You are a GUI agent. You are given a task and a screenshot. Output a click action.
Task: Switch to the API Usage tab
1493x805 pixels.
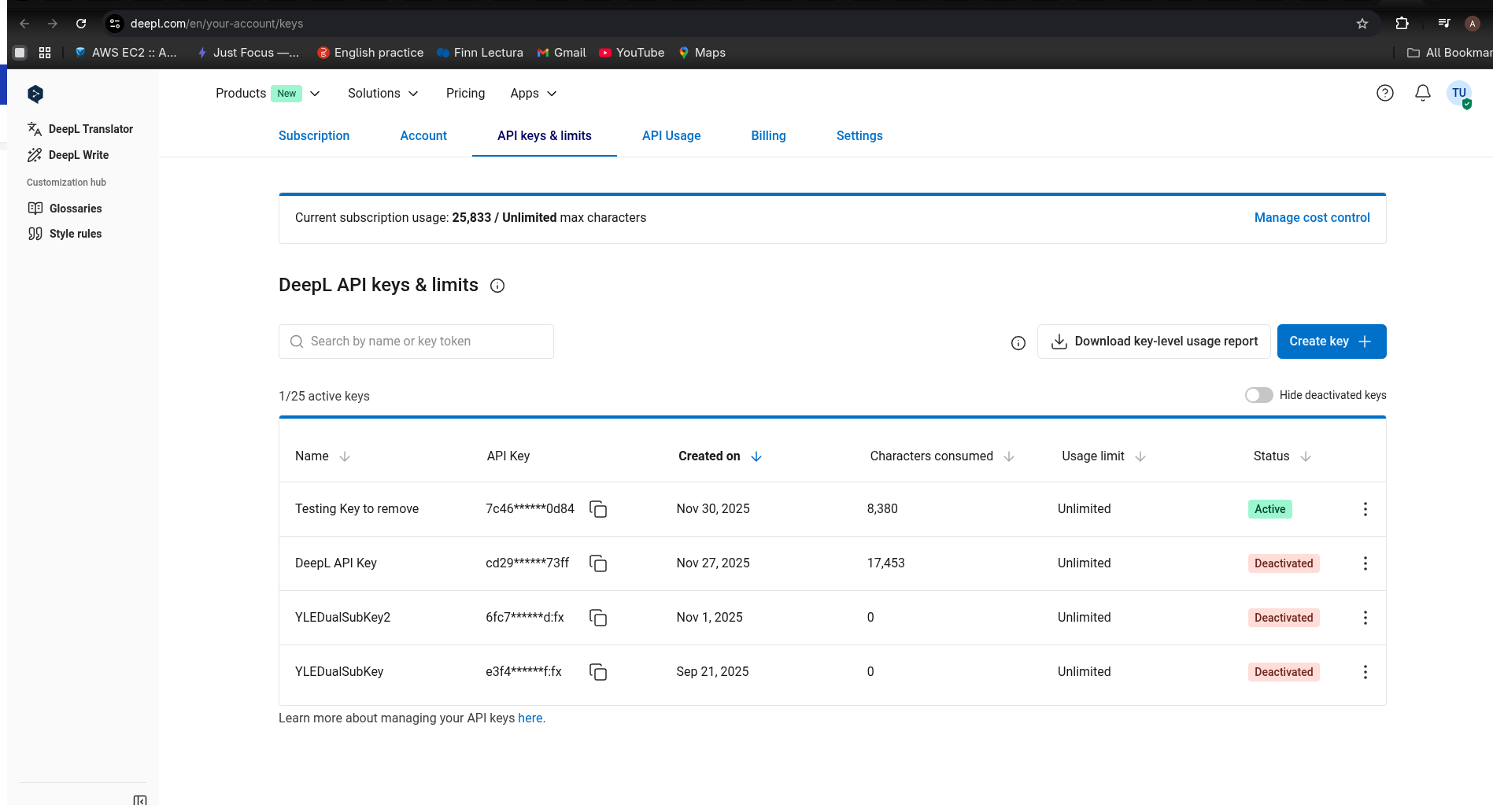(x=671, y=135)
